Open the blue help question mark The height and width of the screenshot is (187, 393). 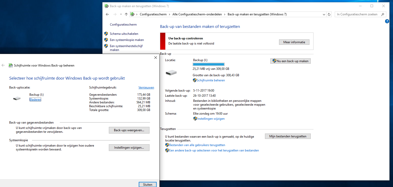point(387,21)
